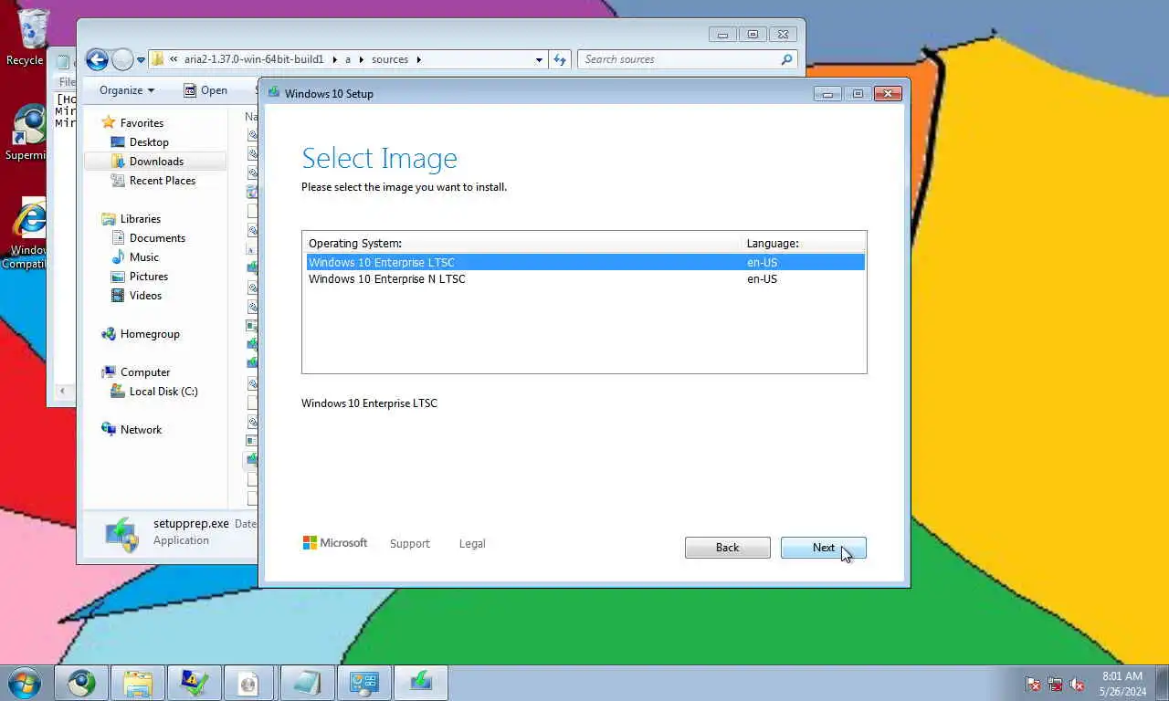Open Recent Places in the navigation pane
This screenshot has width=1169, height=701.
point(163,181)
